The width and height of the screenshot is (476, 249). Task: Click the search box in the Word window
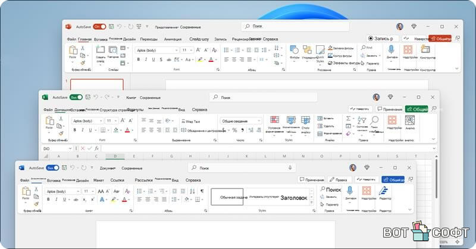point(242,168)
